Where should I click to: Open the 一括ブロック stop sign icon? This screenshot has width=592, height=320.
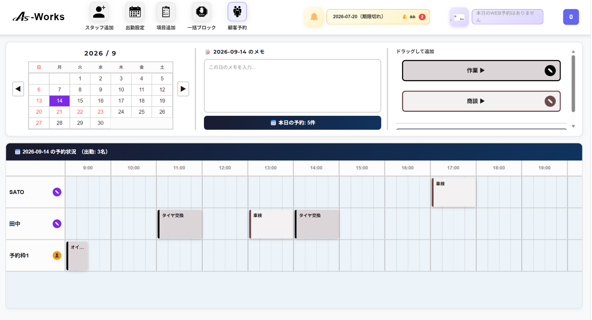[x=202, y=12]
